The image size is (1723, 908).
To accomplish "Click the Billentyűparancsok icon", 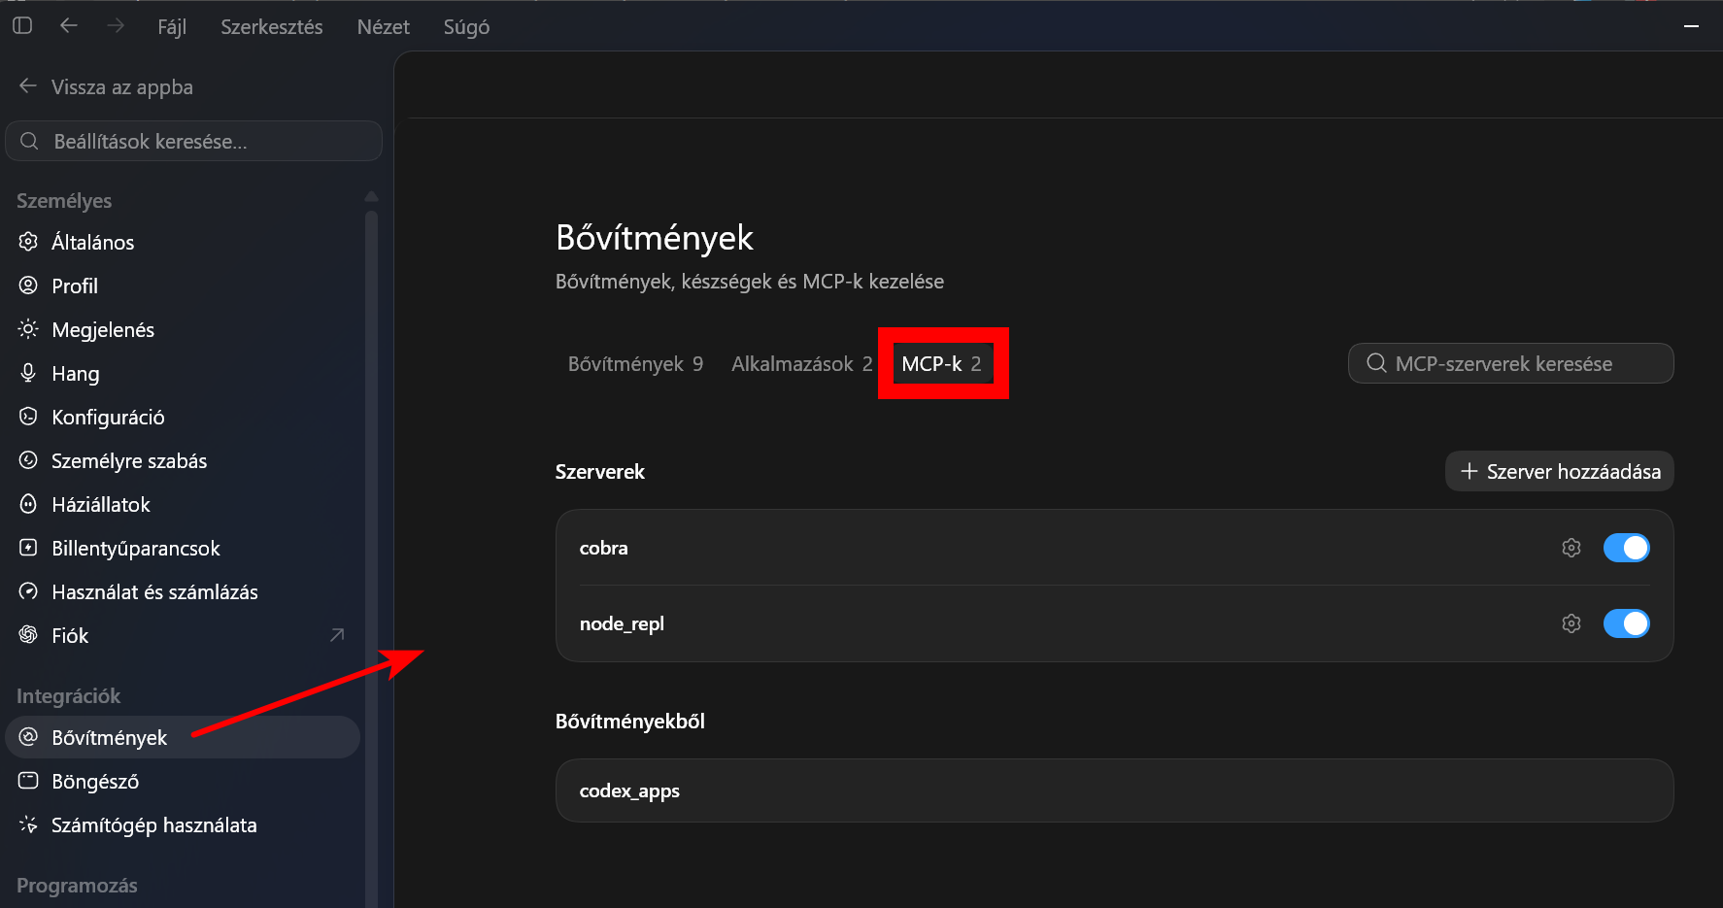I will click(28, 548).
